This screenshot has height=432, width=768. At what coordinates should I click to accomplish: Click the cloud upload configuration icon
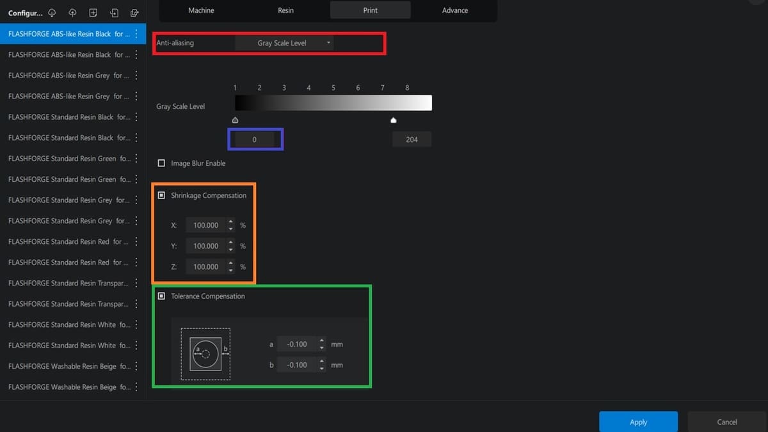[x=72, y=13]
